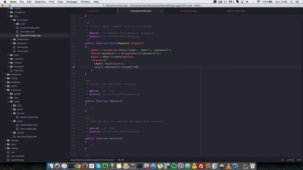The image size is (303, 170).
Task: Expand the Auth folder under Controllers
Action: [14, 24]
